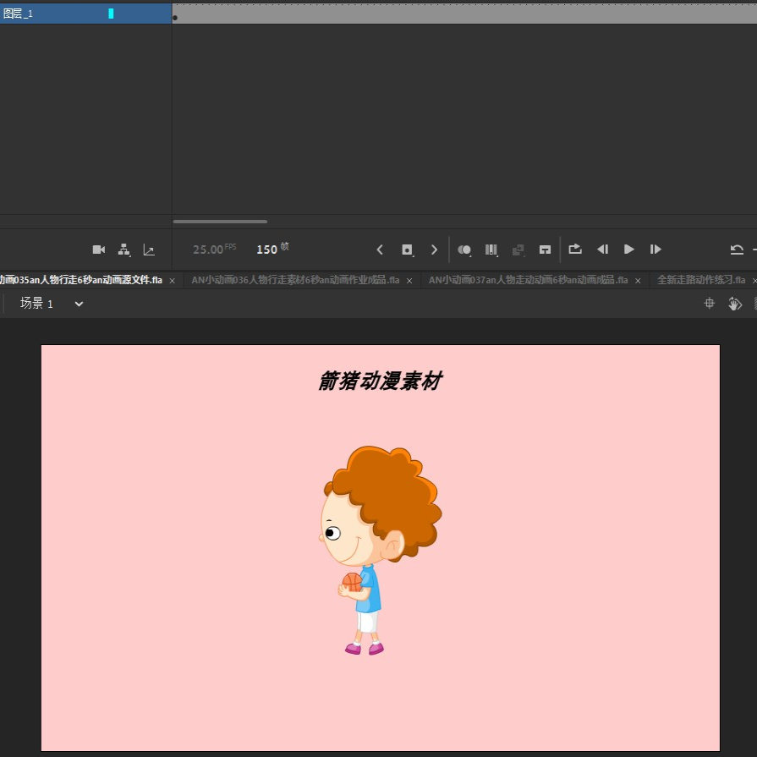Viewport: 757px width, 757px height.
Task: Step one frame backward
Action: [604, 250]
